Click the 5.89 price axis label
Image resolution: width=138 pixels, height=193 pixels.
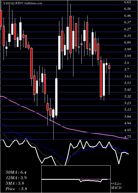(x=128, y=56)
